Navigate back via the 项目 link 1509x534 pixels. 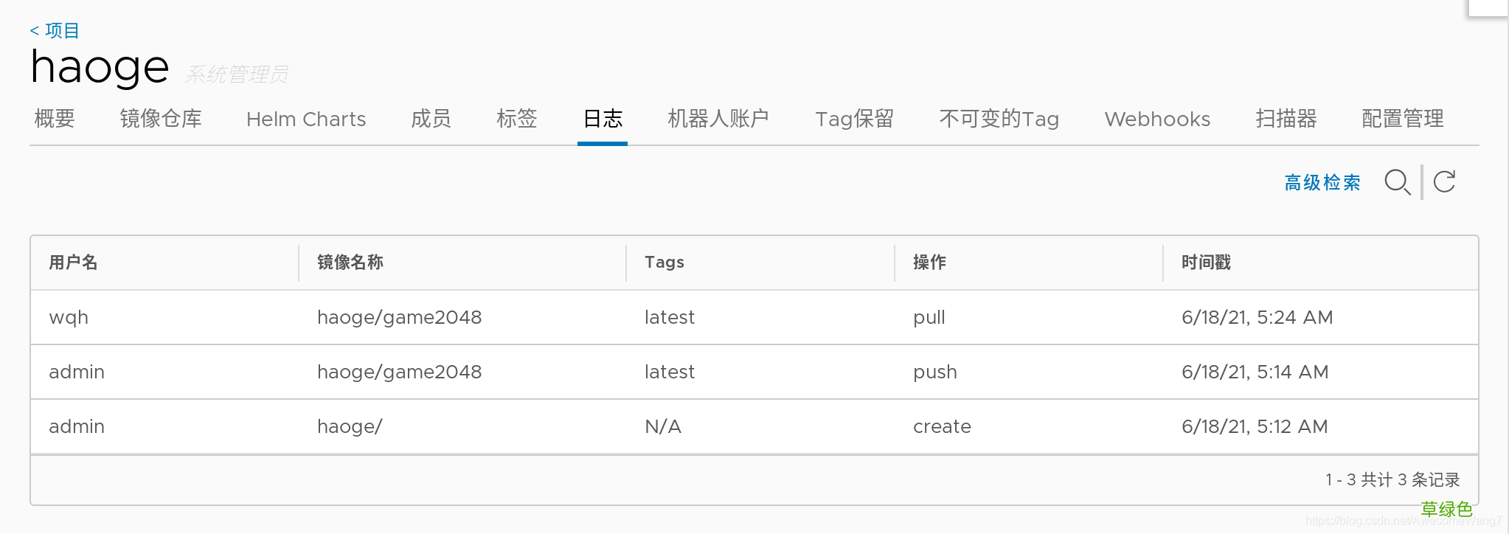point(54,30)
